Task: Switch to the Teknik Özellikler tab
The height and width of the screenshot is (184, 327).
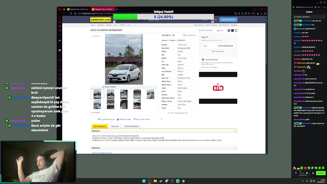Action: 132,126
